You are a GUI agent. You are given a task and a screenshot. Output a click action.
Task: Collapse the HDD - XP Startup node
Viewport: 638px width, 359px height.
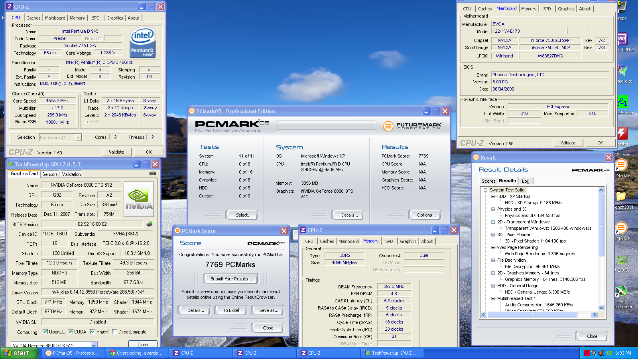click(x=493, y=196)
